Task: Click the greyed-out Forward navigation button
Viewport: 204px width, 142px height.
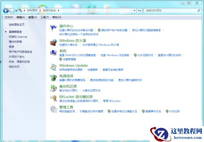Action: click(x=12, y=11)
